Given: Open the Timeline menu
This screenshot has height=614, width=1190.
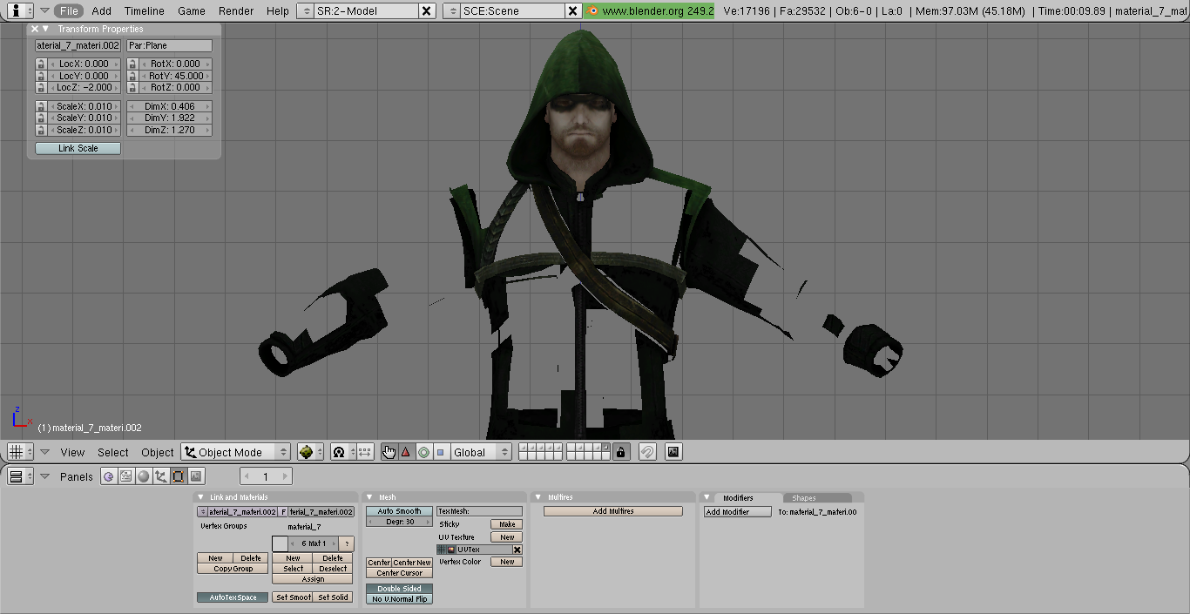Looking at the screenshot, I should 144,10.
